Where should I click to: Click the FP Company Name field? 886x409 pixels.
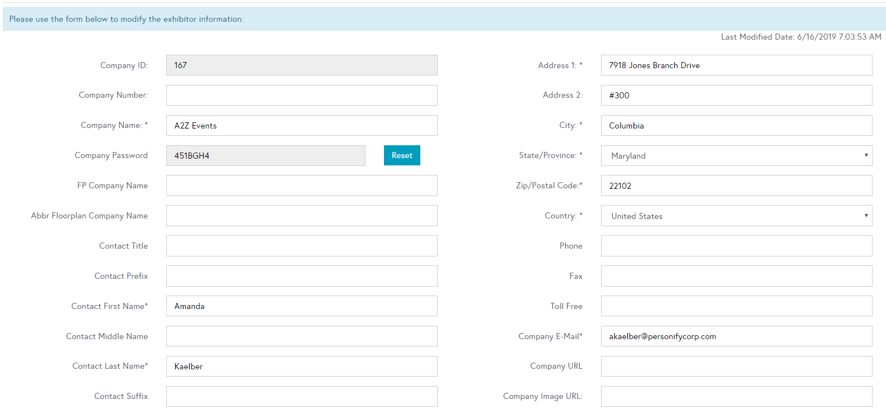301,186
